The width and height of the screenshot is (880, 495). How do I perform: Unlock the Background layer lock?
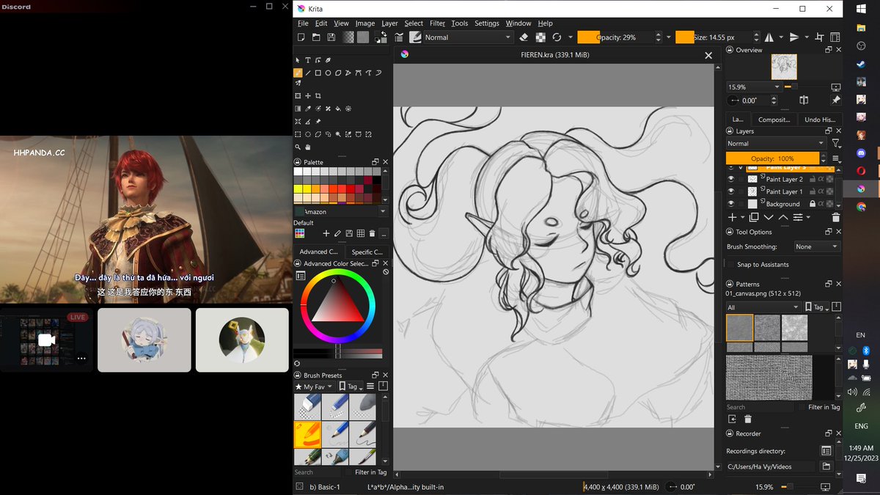point(813,204)
